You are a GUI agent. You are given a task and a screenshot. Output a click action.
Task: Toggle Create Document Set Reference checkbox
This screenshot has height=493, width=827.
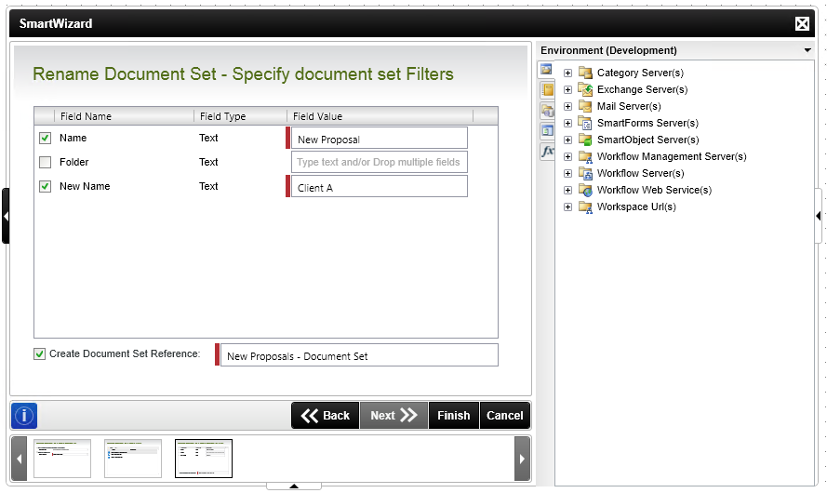tap(39, 353)
